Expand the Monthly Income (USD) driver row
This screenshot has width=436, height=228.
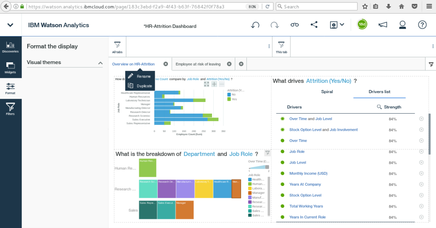(x=421, y=173)
